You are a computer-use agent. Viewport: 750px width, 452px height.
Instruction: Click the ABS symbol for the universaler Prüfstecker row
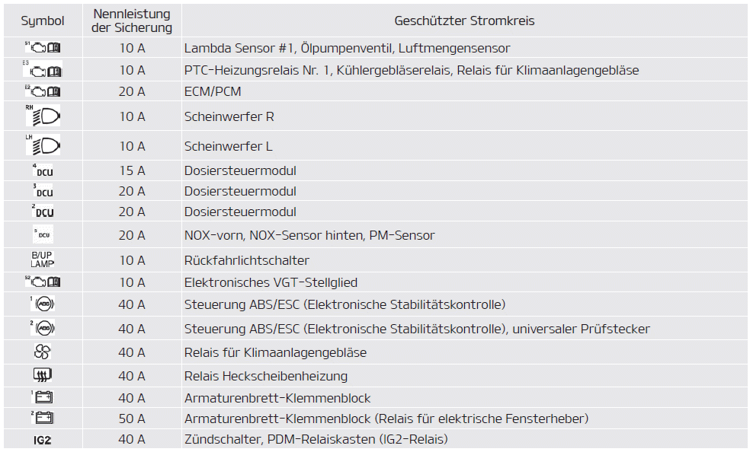tap(43, 329)
